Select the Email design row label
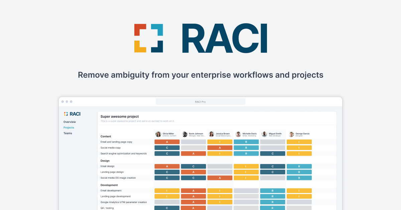The image size is (401, 210). pyautogui.click(x=108, y=166)
